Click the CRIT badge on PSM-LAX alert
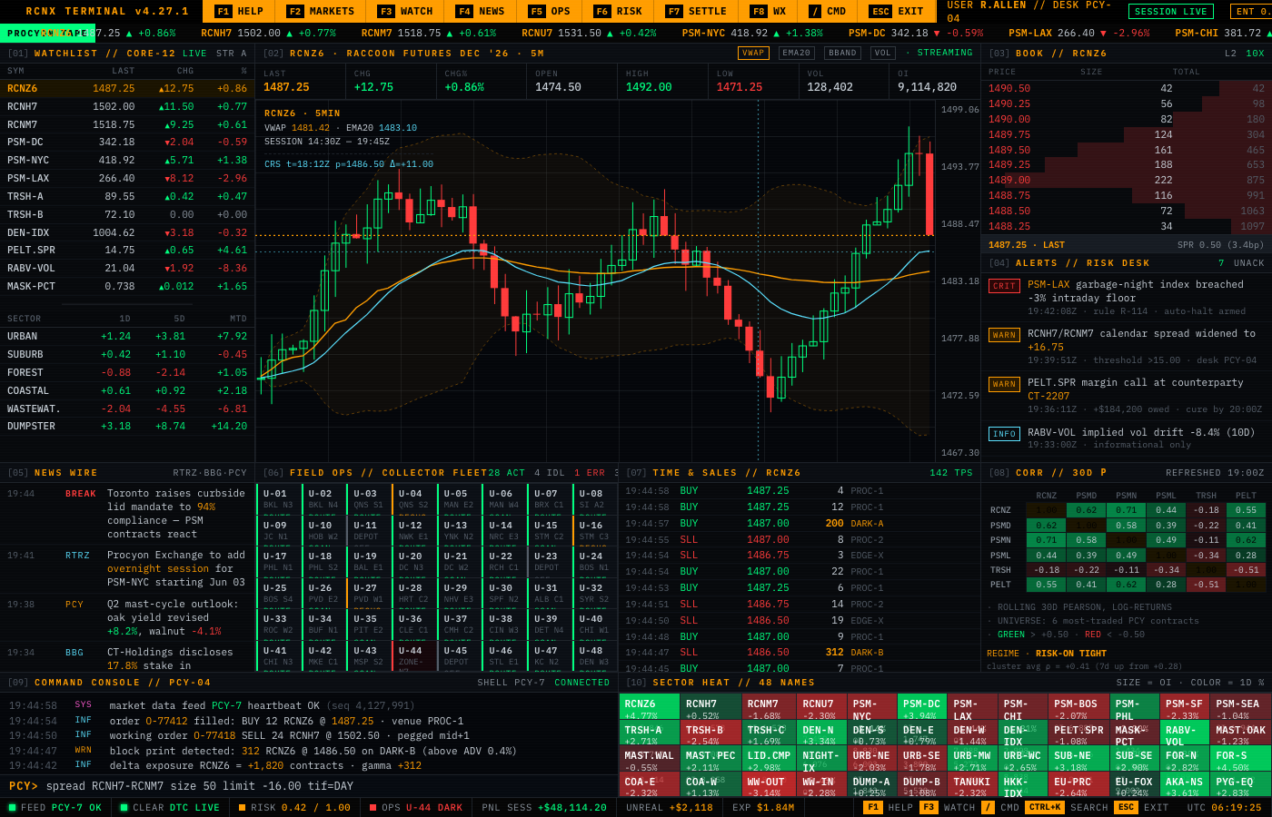This screenshot has height=817, width=1272. pyautogui.click(x=1004, y=286)
